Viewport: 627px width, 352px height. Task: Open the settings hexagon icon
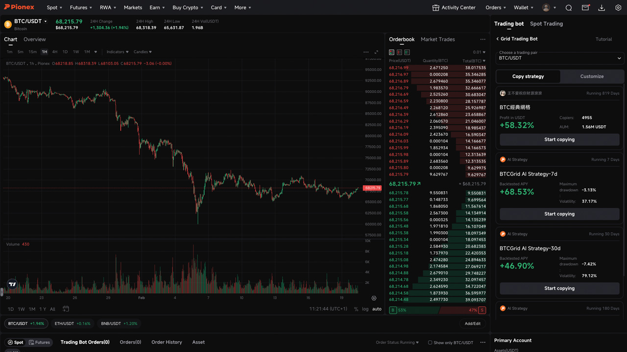618,8
